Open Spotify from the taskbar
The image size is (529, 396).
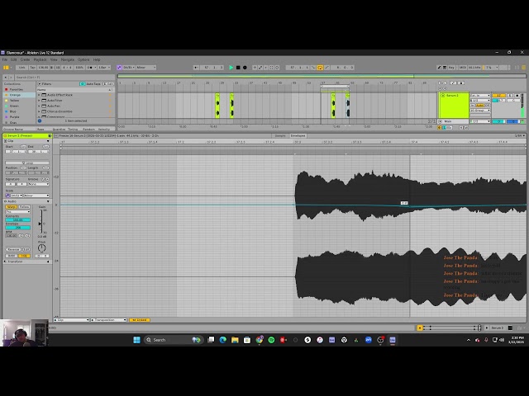(x=271, y=340)
